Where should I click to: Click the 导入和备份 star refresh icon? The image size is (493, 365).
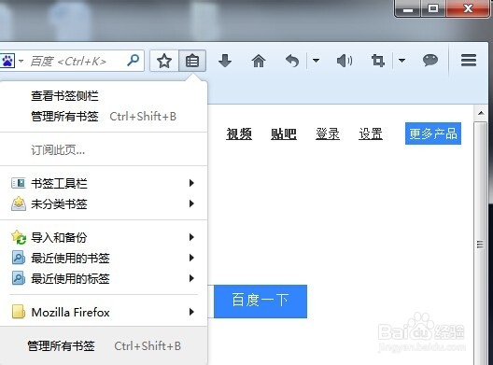click(x=19, y=237)
